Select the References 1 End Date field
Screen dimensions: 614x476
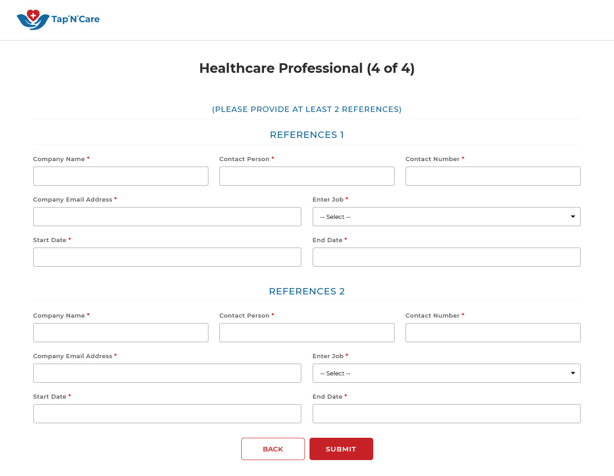point(447,257)
